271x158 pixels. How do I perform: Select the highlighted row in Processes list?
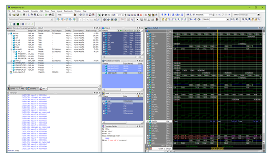coord(122,73)
